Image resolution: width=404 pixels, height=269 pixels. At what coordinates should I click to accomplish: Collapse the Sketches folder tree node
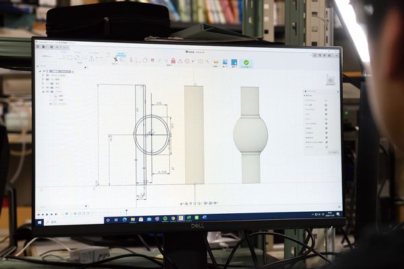click(43, 91)
